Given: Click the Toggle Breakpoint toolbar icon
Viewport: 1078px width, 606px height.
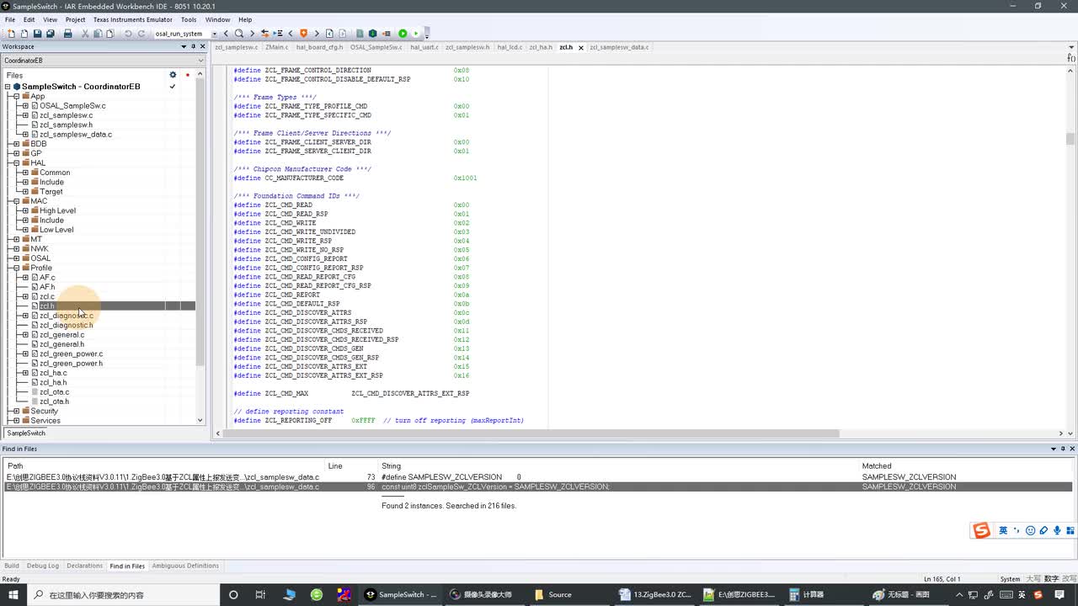Looking at the screenshot, I should point(387,34).
